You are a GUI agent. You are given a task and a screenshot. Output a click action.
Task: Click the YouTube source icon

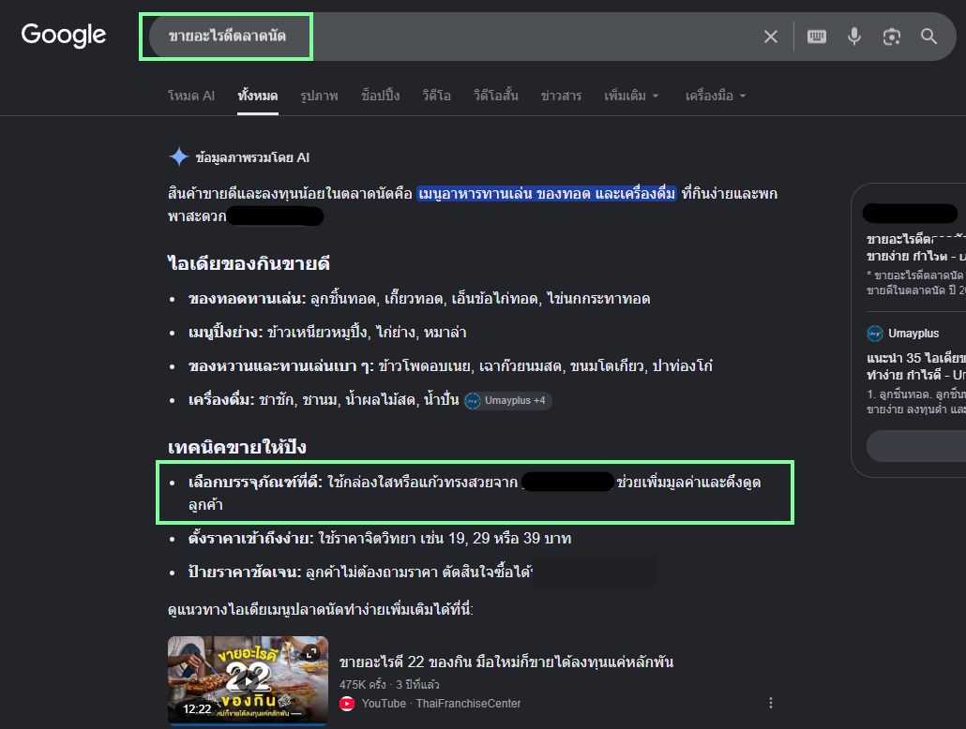(x=347, y=704)
